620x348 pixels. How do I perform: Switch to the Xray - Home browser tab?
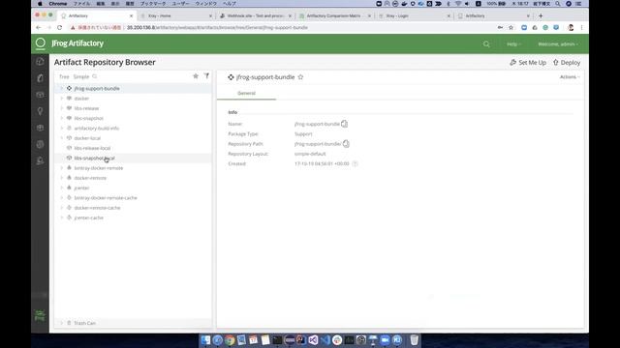pos(176,15)
